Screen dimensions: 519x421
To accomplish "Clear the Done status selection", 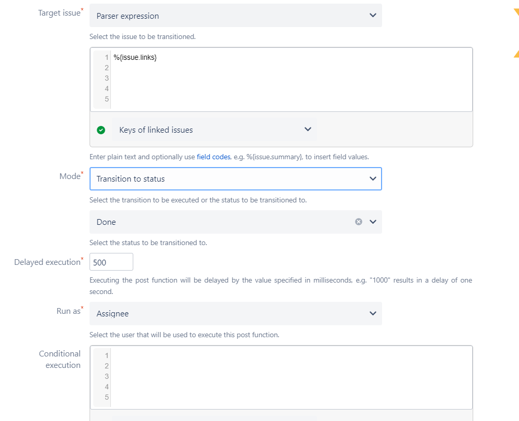I will [x=358, y=222].
